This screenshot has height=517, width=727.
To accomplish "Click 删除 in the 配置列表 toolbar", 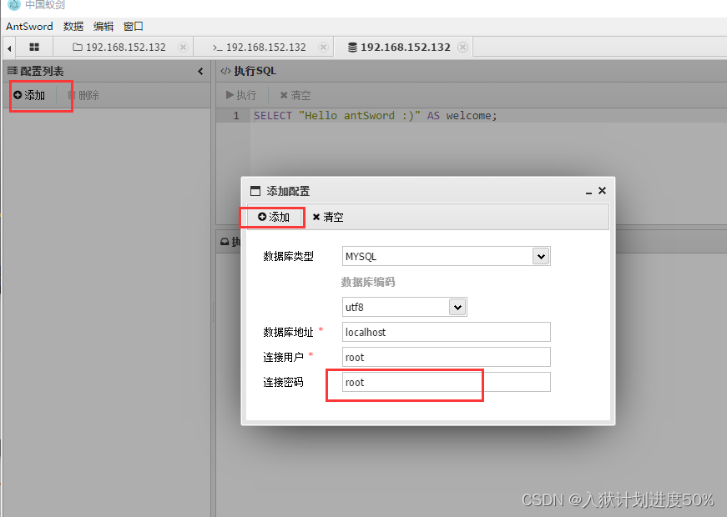I will point(83,95).
